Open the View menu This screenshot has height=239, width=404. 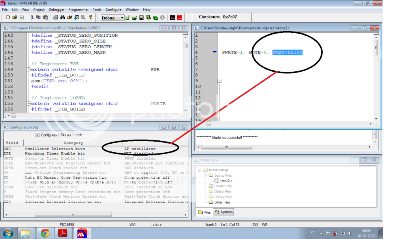pos(25,9)
